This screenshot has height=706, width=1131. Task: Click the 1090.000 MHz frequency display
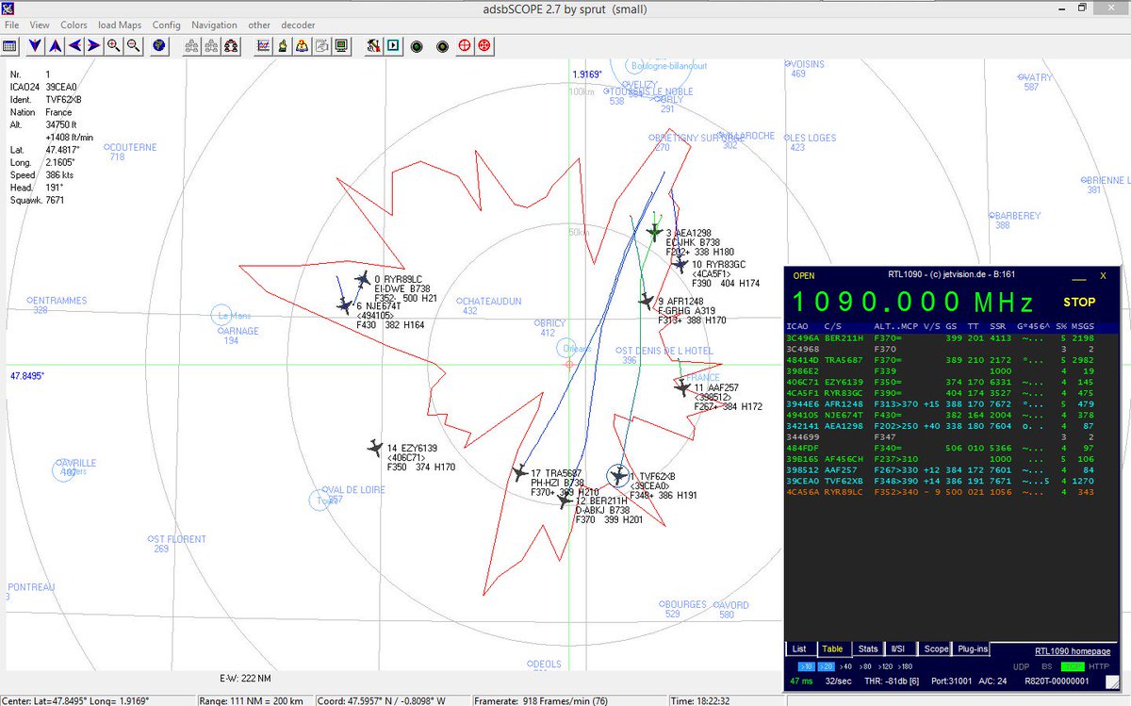tap(912, 303)
